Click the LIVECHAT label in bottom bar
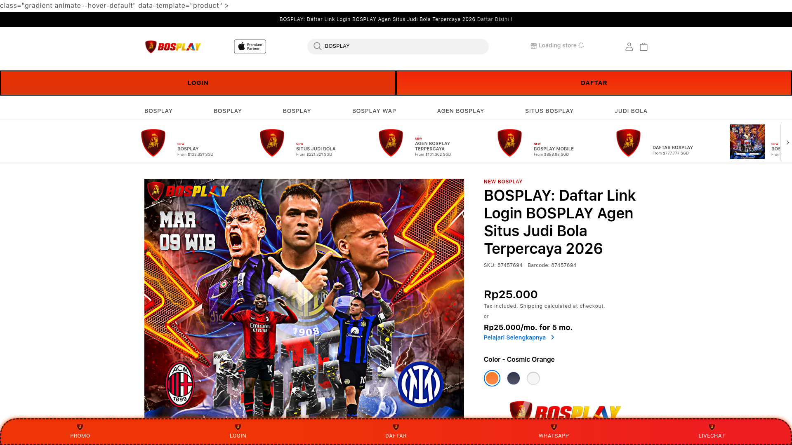The width and height of the screenshot is (792, 445). tap(712, 436)
